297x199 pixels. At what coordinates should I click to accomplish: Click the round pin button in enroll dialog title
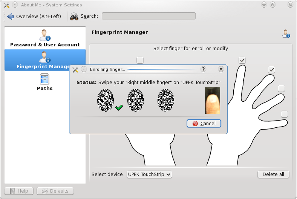click(x=84, y=69)
